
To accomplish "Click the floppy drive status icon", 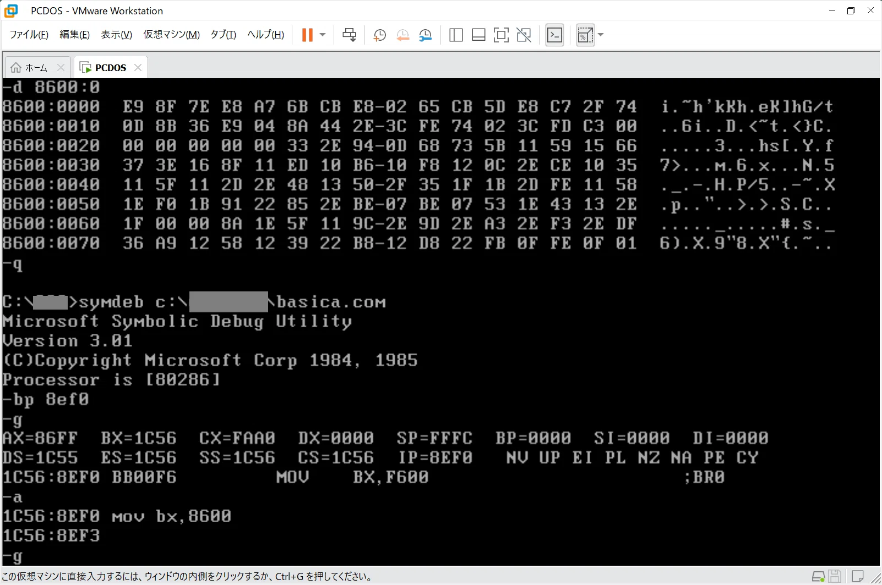I will point(835,577).
